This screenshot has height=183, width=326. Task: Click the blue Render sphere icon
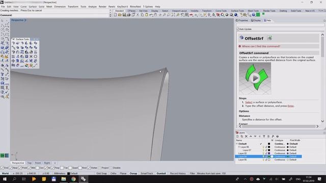(235, 15)
